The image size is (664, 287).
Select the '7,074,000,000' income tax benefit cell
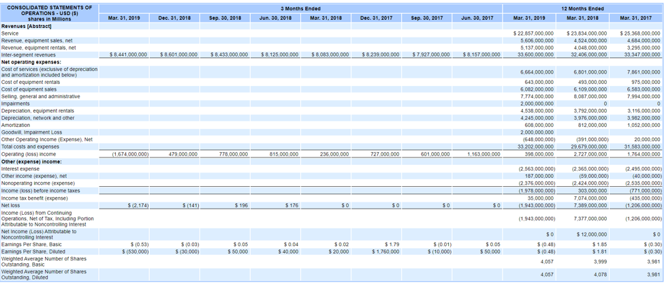coord(590,198)
